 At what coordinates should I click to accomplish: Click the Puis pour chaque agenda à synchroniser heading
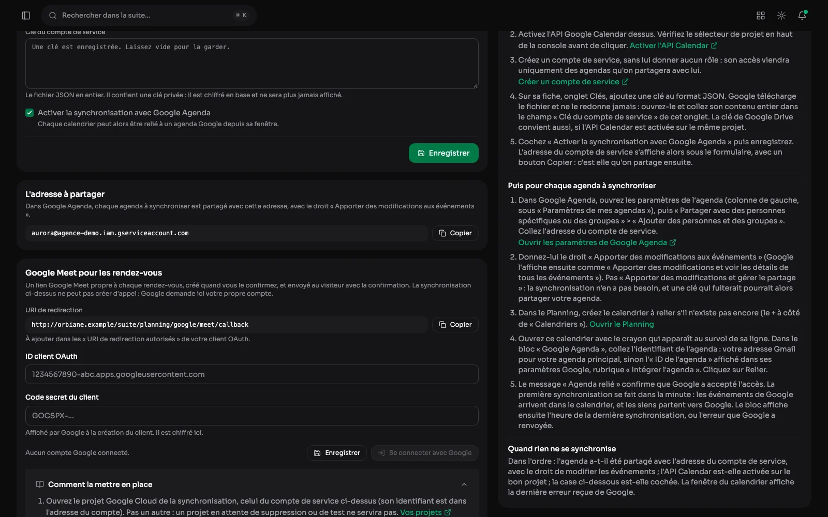click(x=582, y=186)
